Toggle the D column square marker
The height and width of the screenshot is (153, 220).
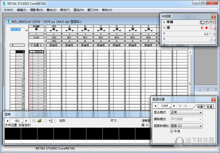point(117,29)
